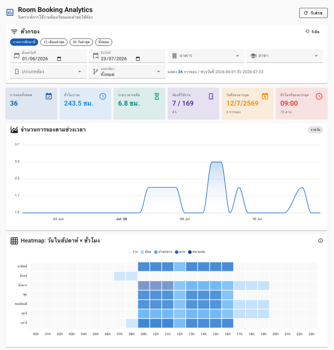Click the heatmap info icon
The height and width of the screenshot is (350, 334).
click(320, 241)
